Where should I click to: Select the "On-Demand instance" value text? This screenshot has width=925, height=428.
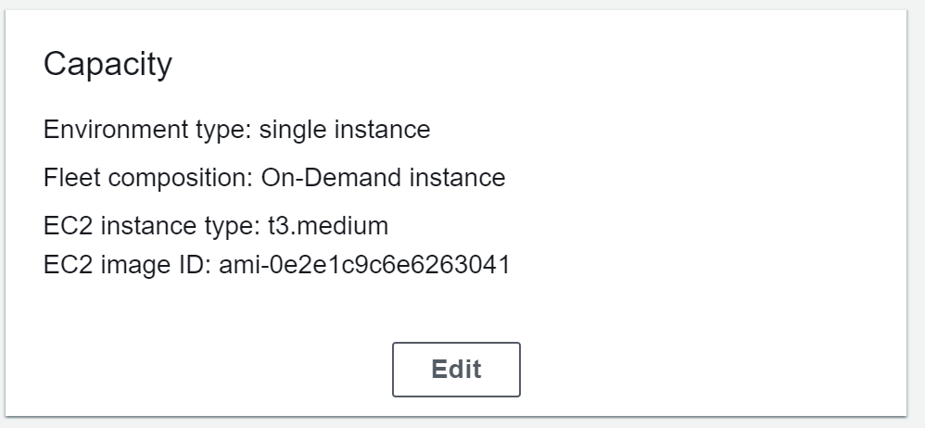point(384,178)
